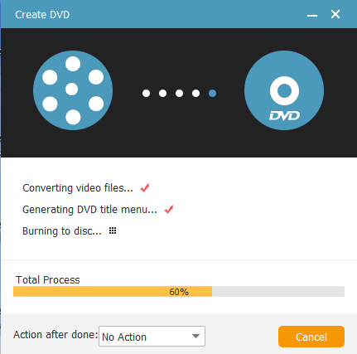
Task: Click the middle white progress dot
Action: pyautogui.click(x=179, y=94)
